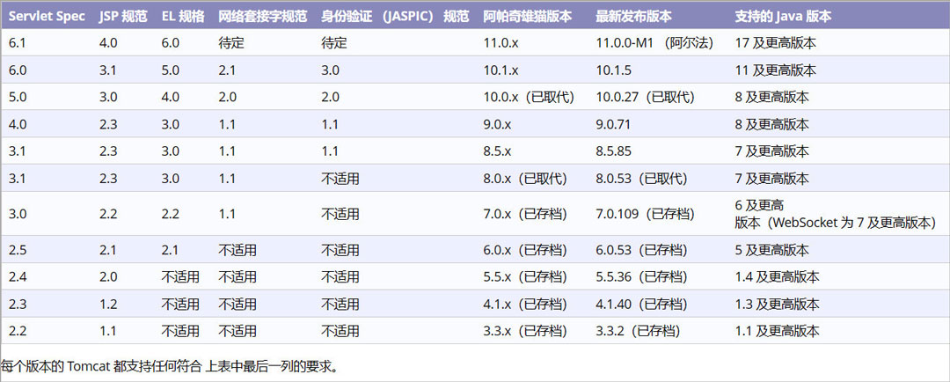Select the "9.0.x" Tomcat version cell
This screenshot has height=382, width=950.
(497, 124)
